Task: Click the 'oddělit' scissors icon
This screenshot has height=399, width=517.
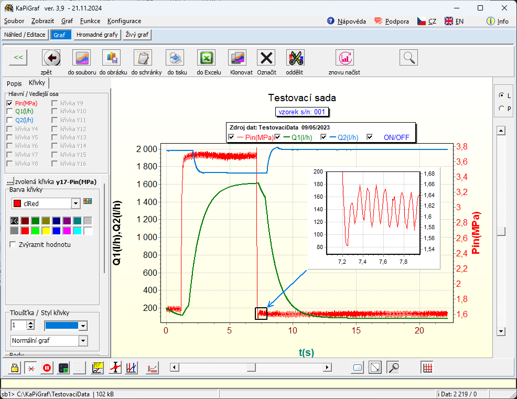Action: [x=295, y=58]
